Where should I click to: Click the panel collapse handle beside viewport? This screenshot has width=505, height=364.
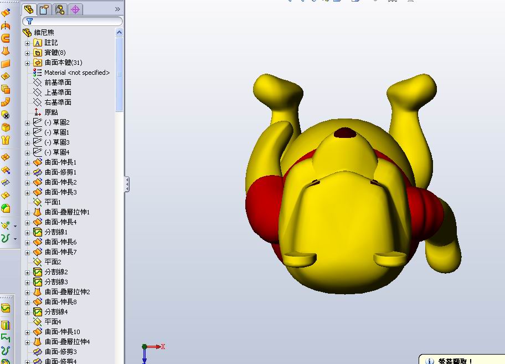127,184
